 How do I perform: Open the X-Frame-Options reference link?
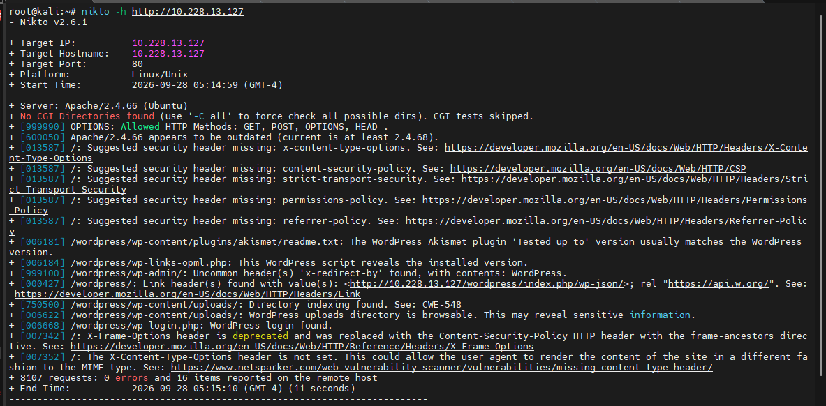point(302,347)
